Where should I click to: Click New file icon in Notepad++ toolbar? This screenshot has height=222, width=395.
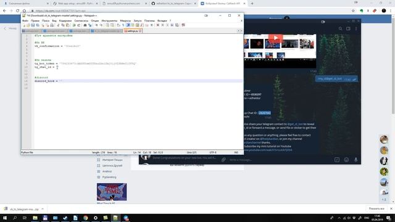point(25,25)
